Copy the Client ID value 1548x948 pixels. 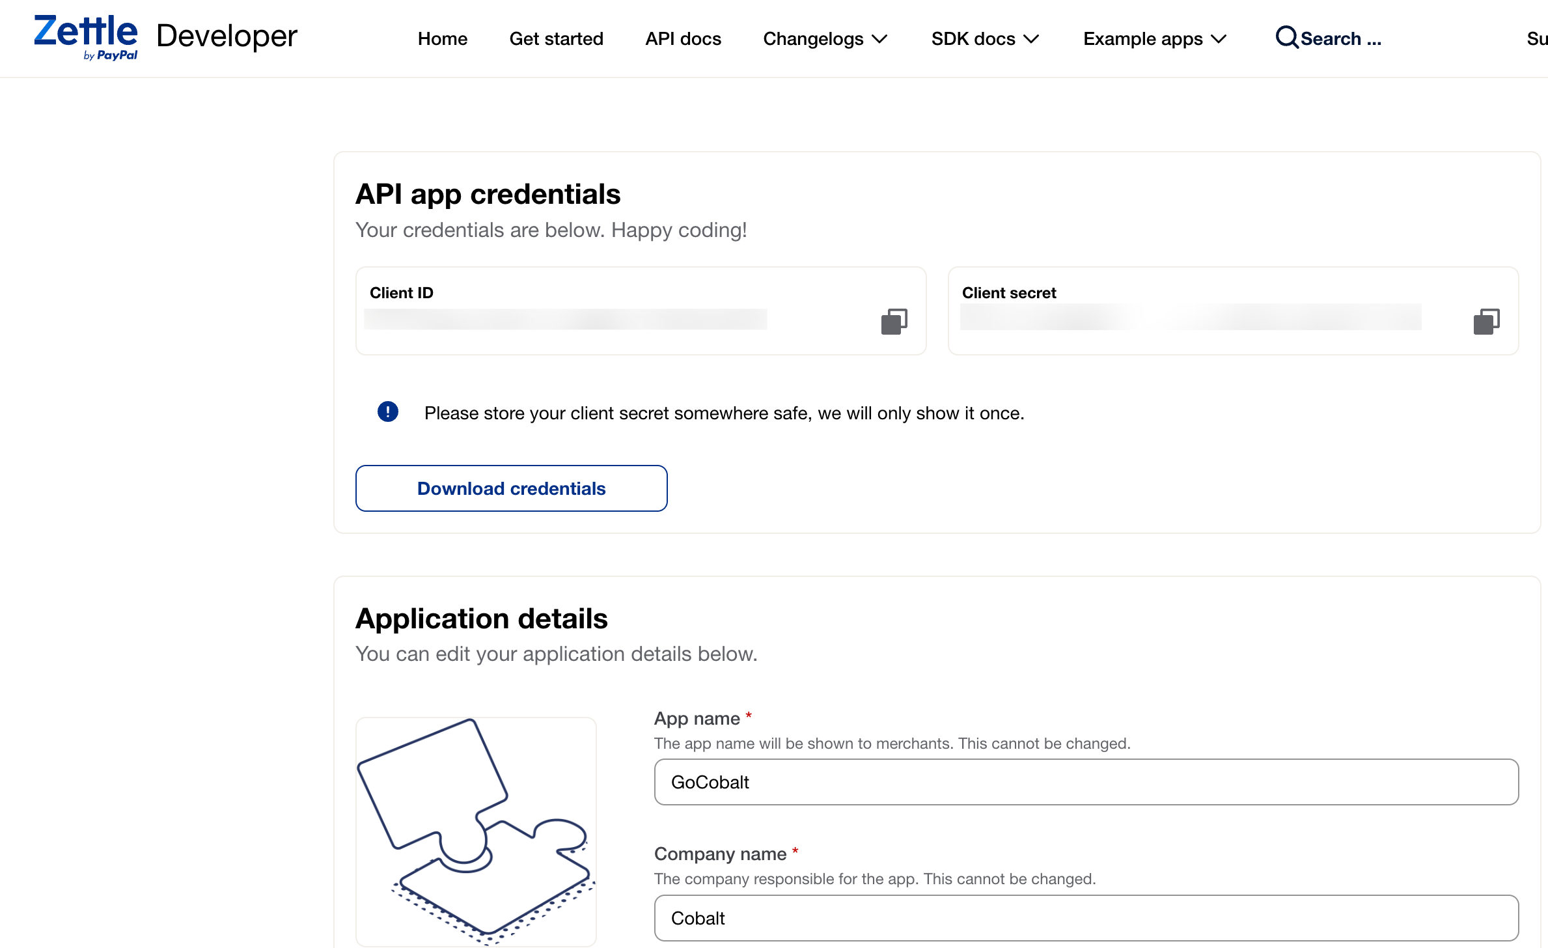pos(894,322)
